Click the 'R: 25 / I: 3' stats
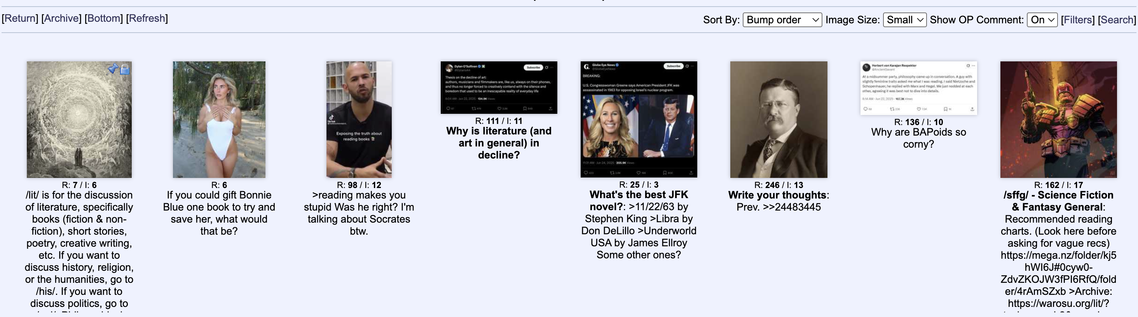 point(639,185)
